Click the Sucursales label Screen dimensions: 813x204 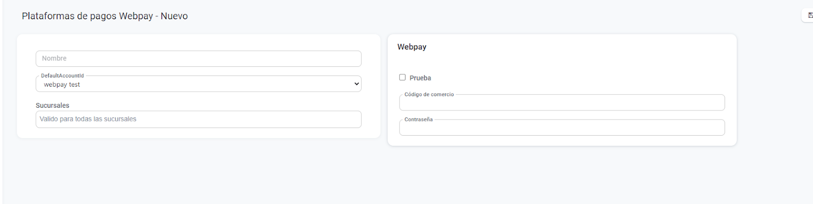[x=52, y=105]
